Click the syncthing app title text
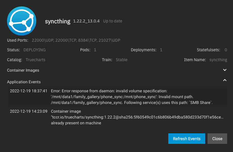This screenshot has width=233, height=152. [x=58, y=22]
